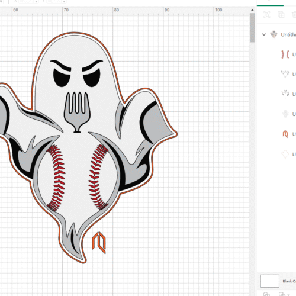
Task: Select the right red baseball stitching on canvas
Action: click(98, 177)
